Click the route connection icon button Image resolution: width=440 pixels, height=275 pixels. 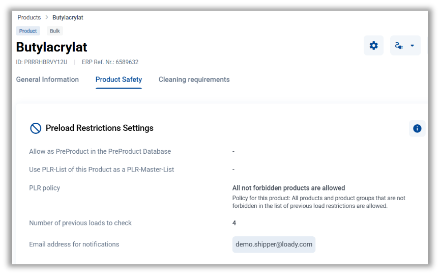(x=399, y=45)
